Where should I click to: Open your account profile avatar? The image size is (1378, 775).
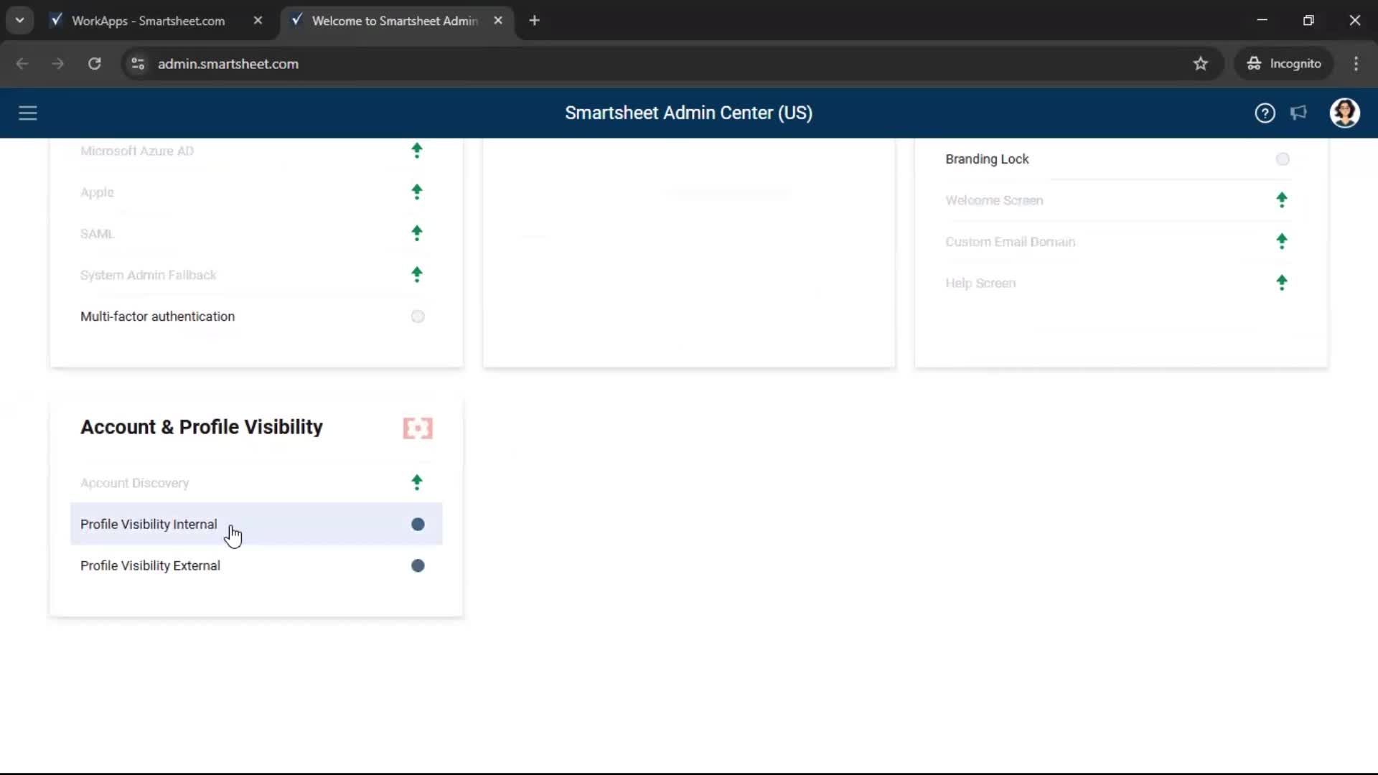tap(1345, 113)
